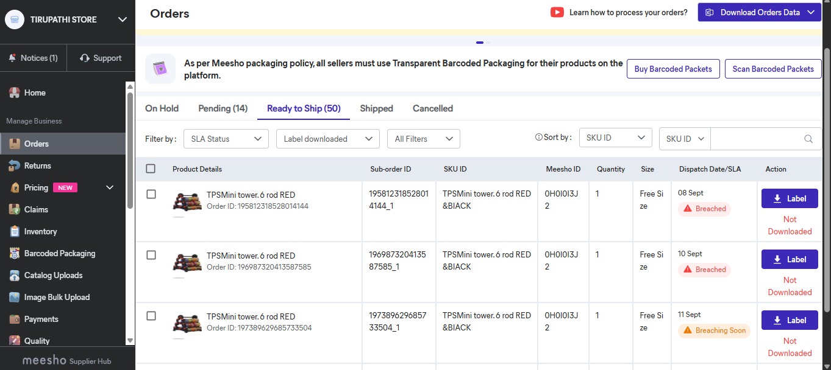This screenshot has height=370, width=831.
Task: Switch to the Pending (14) tab
Action: 223,108
